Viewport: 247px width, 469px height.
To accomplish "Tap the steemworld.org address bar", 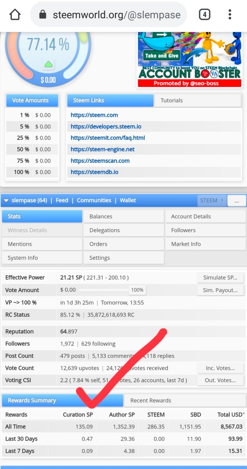I will coord(108,15).
